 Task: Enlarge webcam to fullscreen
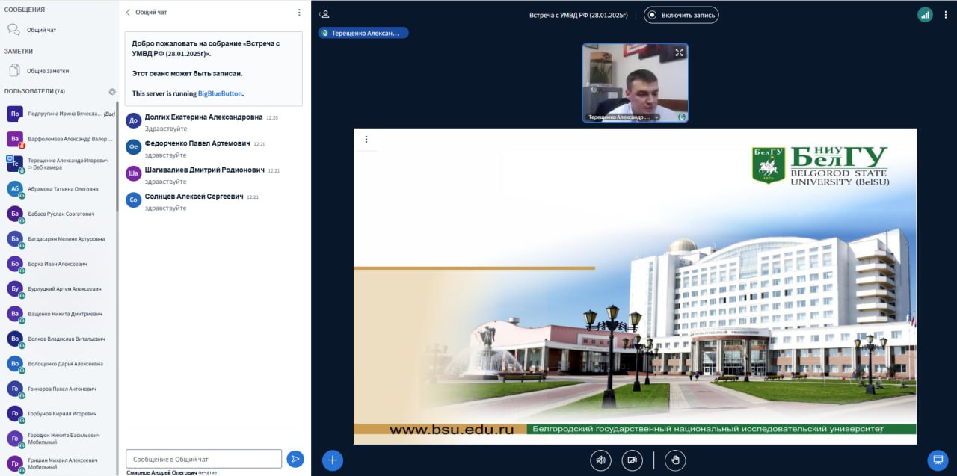pos(679,52)
